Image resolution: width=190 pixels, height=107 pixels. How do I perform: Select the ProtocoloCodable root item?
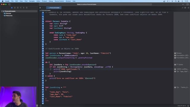[x=19, y=11]
